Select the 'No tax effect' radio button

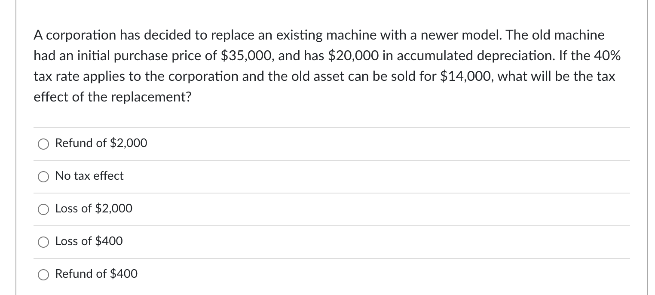coord(43,176)
